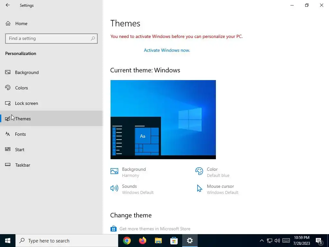Screen dimensions: 329x247
Task: Click the Change theme heading
Action: [x=131, y=215]
